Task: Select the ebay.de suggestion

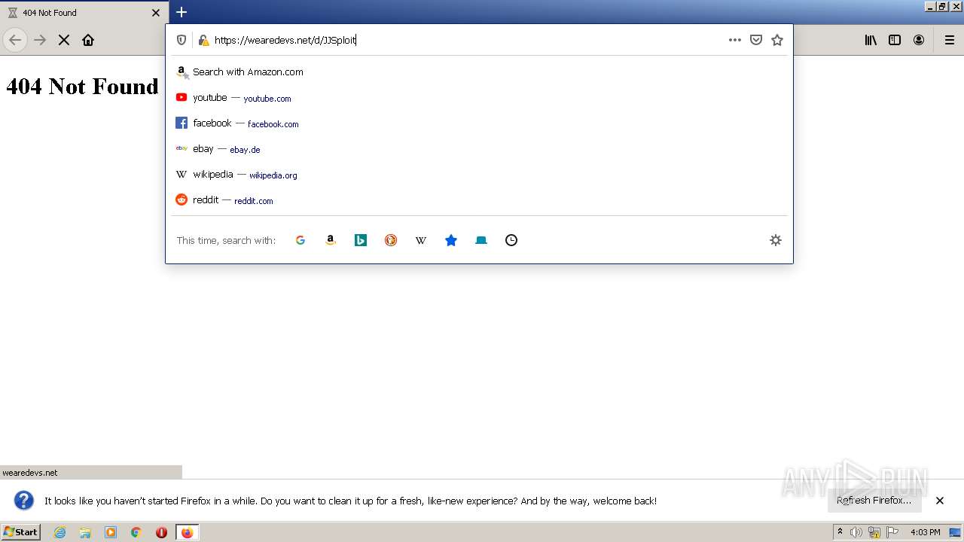Action: tap(479, 149)
